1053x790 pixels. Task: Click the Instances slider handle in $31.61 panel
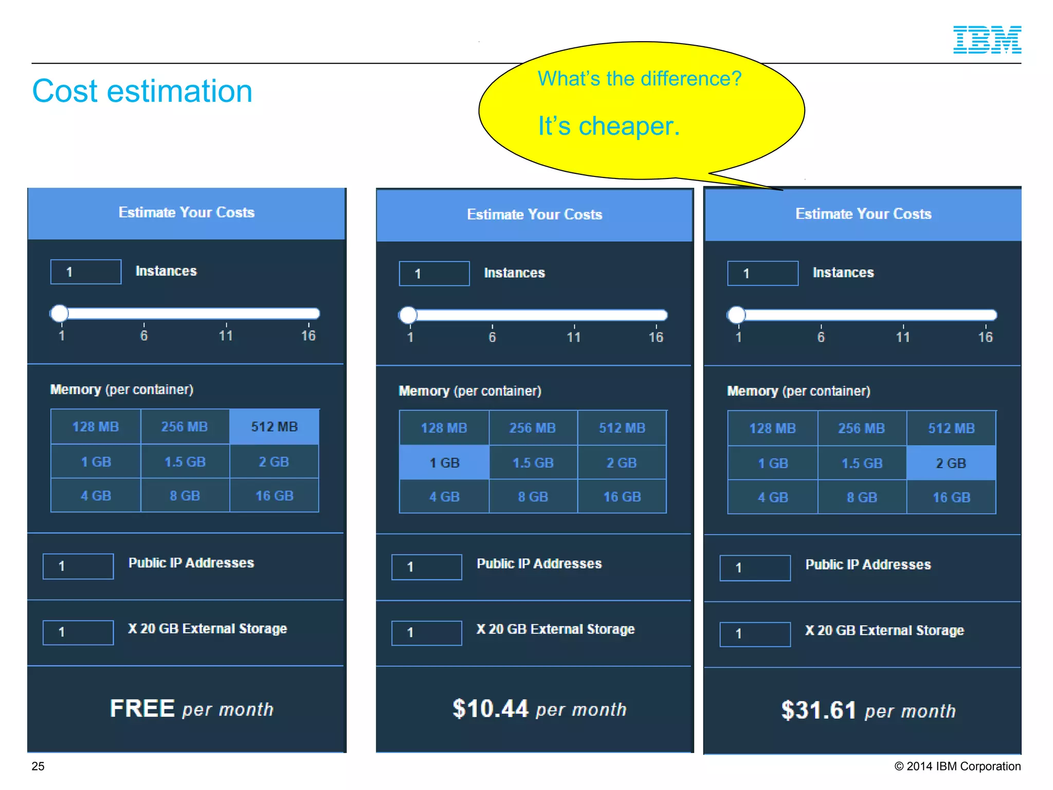pyautogui.click(x=737, y=315)
